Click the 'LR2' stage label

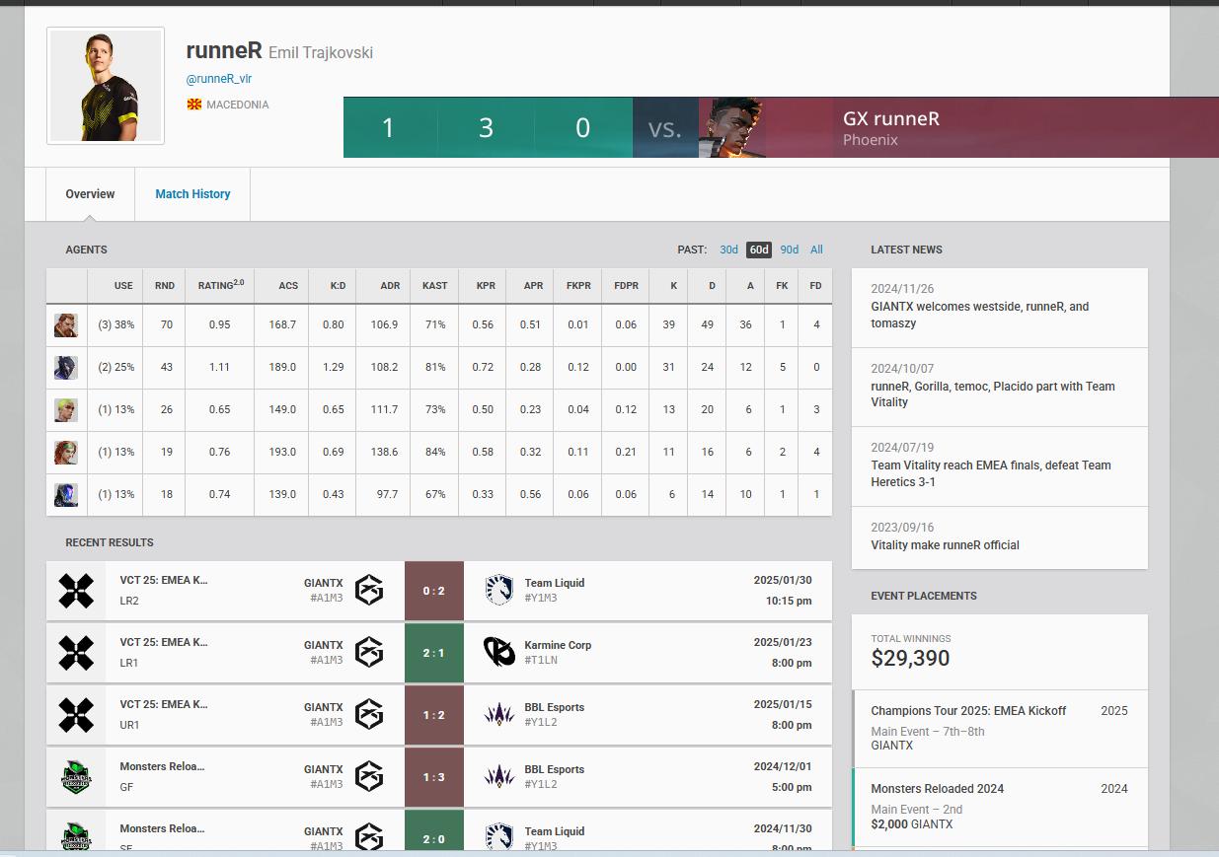tap(129, 601)
